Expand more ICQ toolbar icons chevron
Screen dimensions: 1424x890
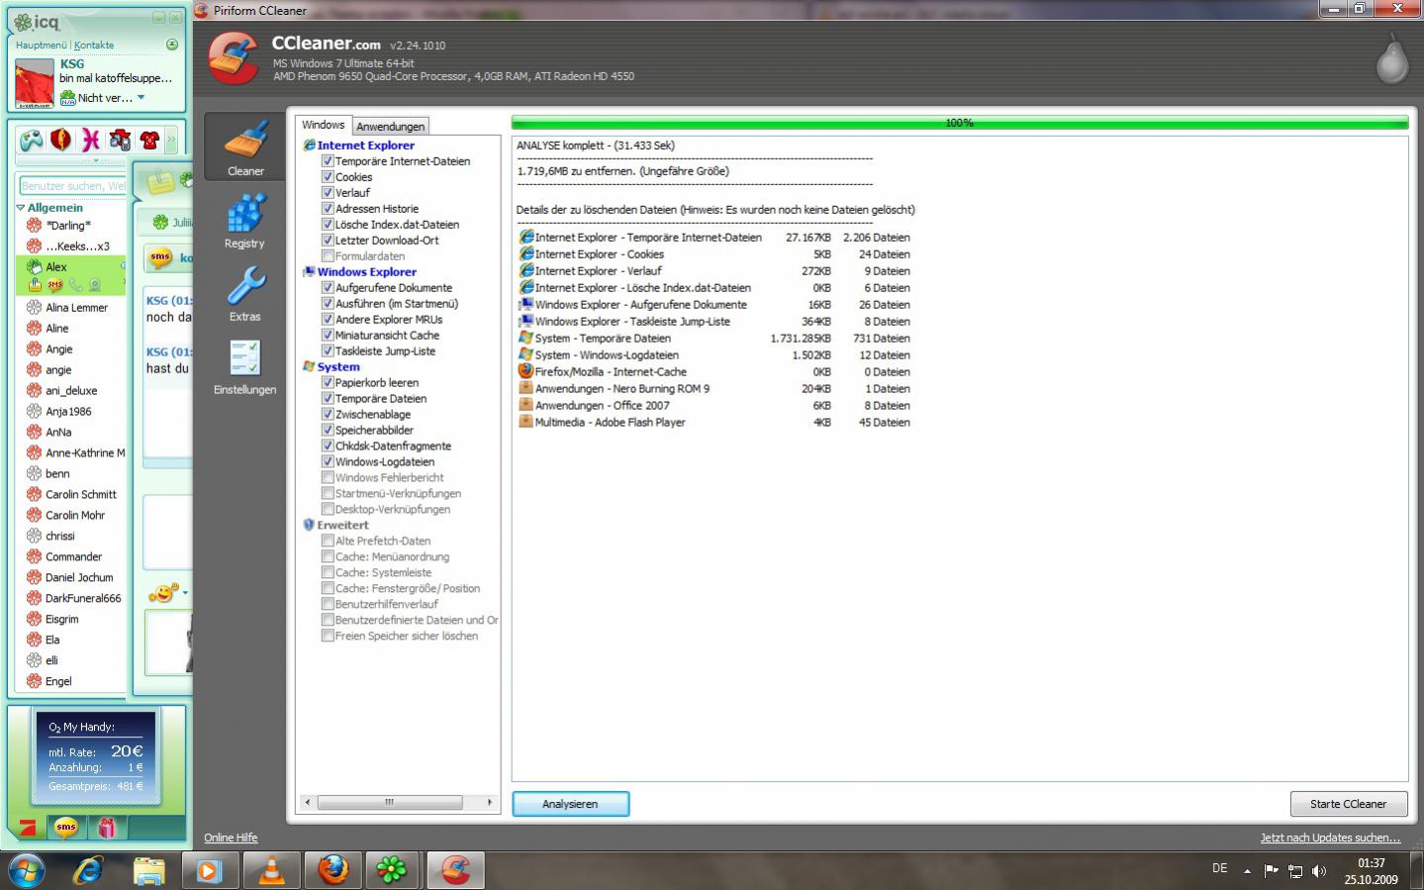pyautogui.click(x=171, y=140)
